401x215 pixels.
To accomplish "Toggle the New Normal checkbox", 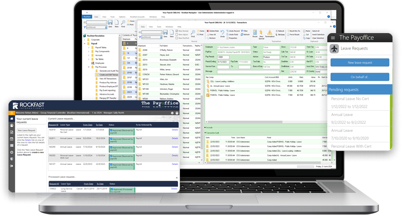I will click(x=177, y=31).
